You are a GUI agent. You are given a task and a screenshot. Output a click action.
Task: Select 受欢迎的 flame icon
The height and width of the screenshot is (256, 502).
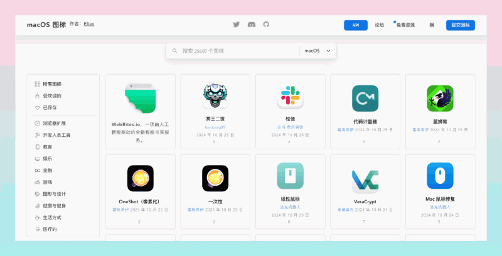pyautogui.click(x=37, y=96)
